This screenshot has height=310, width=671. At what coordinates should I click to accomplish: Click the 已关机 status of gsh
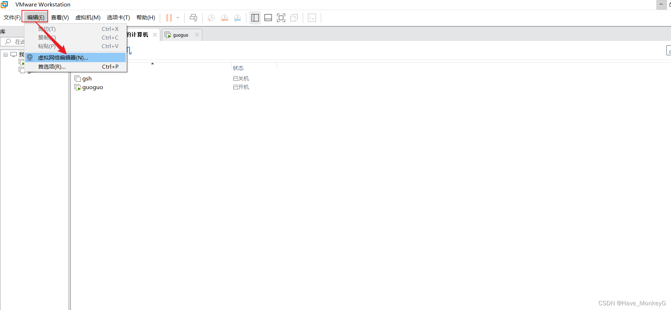point(241,79)
